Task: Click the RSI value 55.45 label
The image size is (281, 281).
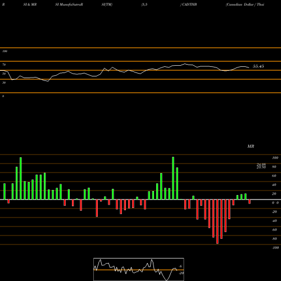Action: click(x=259, y=66)
